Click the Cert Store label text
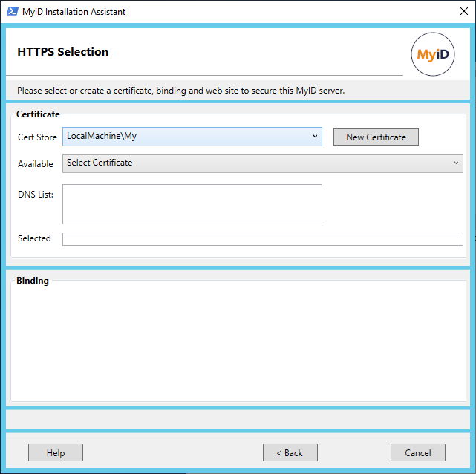This screenshot has height=474, width=476. tap(37, 137)
